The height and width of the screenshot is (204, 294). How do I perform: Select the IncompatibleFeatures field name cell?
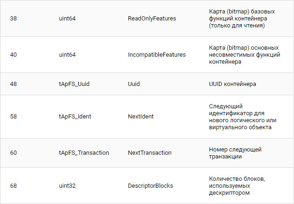(157, 54)
